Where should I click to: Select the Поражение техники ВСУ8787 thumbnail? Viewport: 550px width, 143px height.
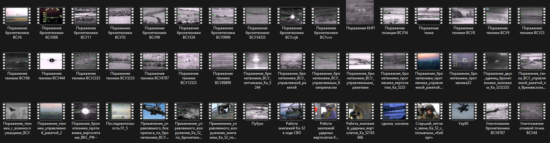point(155,61)
